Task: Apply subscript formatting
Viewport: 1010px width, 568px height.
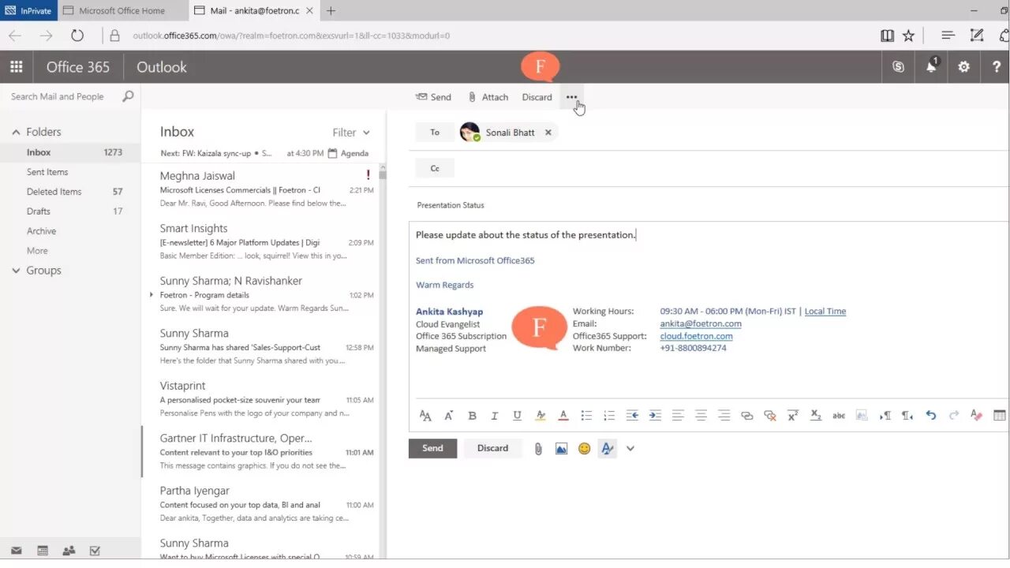Action: tap(816, 416)
